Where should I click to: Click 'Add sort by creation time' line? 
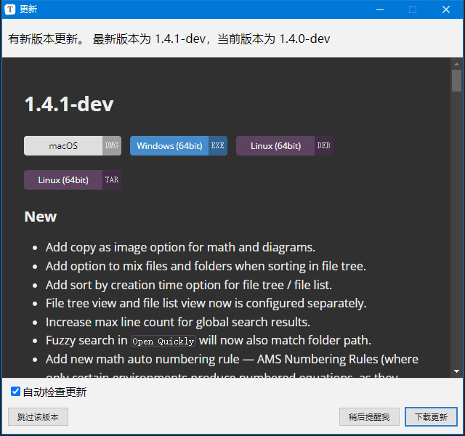coord(189,285)
